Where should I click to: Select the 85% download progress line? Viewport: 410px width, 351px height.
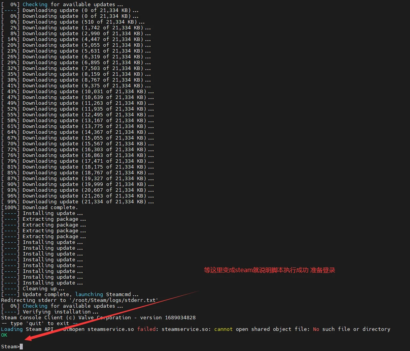pos(77,172)
